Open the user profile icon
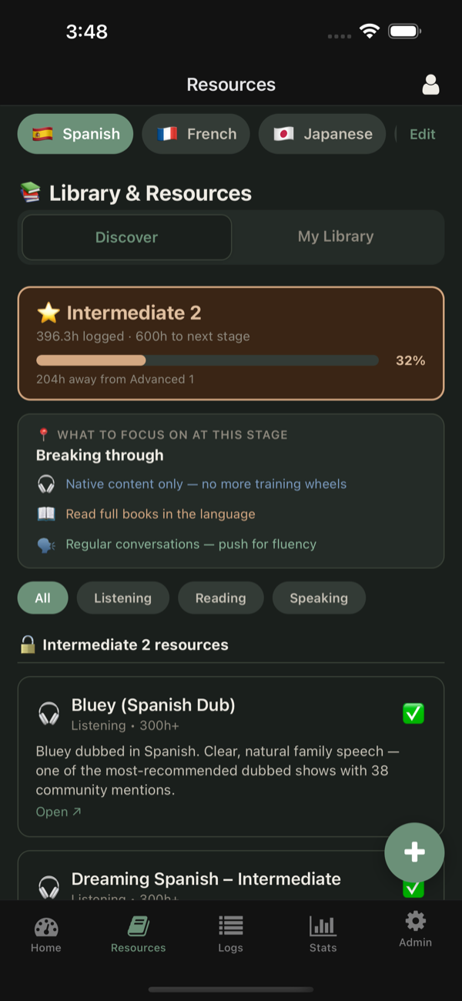The height and width of the screenshot is (1001, 462). pyautogui.click(x=430, y=85)
